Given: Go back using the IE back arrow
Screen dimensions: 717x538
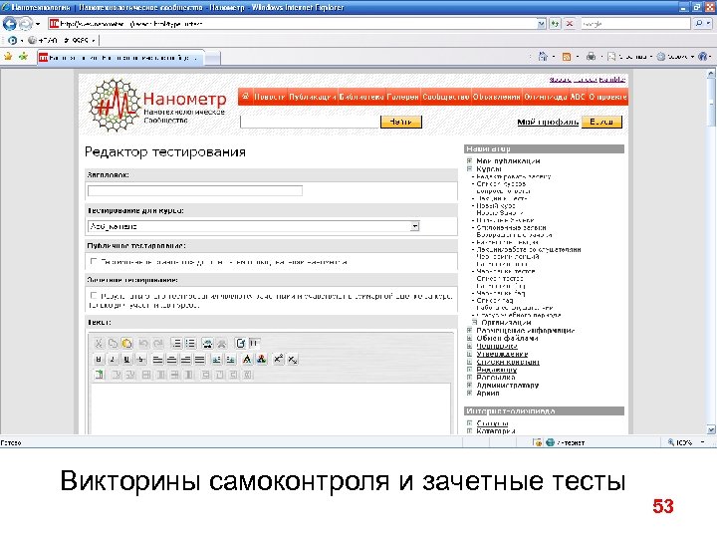Looking at the screenshot, I should [10, 23].
